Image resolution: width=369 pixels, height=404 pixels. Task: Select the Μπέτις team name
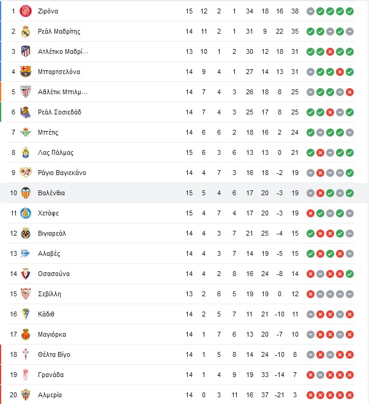pos(48,132)
